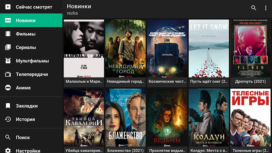Click the Аниме ninja mask icon
Image resolution: width=272 pixels, height=153 pixels.
point(8,88)
